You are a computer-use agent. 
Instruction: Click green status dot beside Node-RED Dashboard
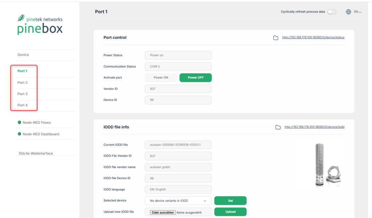(20, 134)
